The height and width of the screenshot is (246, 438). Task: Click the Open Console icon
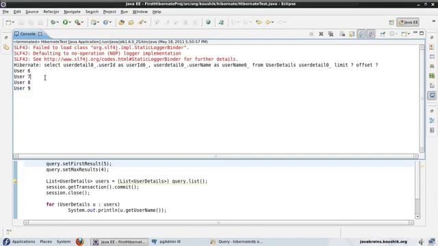pyautogui.click(x=404, y=34)
